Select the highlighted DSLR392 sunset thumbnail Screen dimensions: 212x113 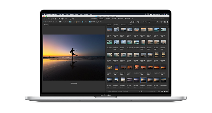143,80
